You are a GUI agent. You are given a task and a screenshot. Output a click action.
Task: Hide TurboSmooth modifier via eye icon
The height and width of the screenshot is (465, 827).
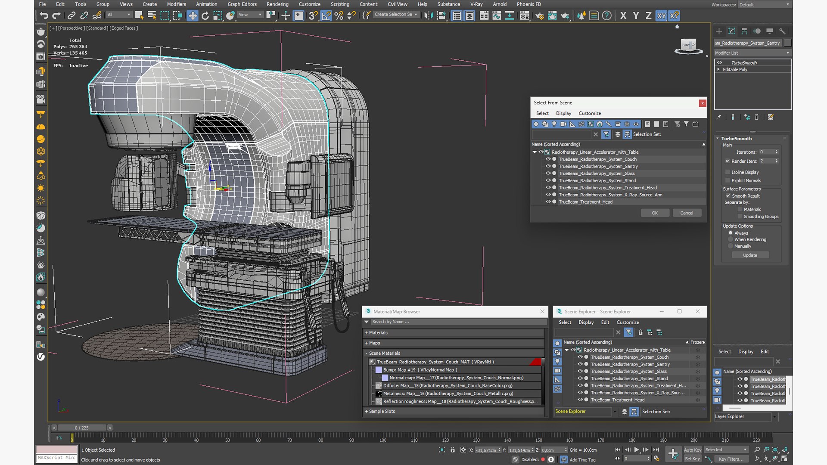[719, 63]
